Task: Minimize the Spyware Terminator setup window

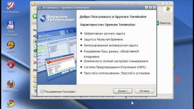Action: tap(146, 8)
